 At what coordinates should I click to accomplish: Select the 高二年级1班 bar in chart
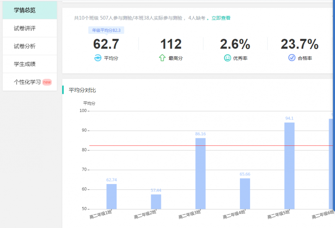tap(111, 196)
